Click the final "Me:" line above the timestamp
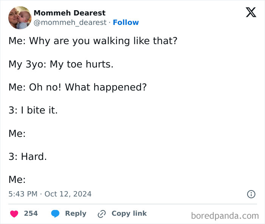This screenshot has width=265, height=224. click(17, 180)
